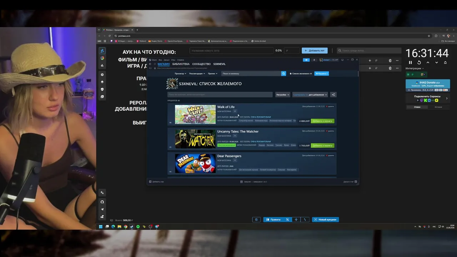
Task: Open wishlist Настройки dropdown
Action: (282, 95)
